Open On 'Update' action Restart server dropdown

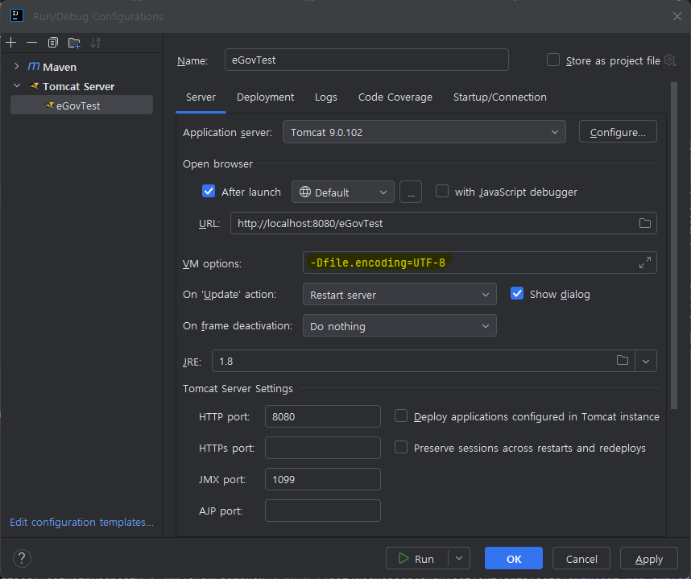tap(399, 295)
